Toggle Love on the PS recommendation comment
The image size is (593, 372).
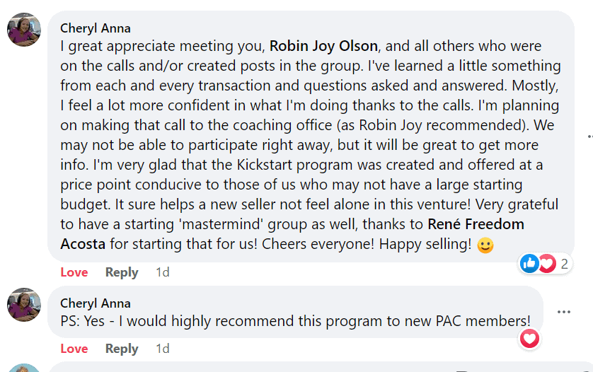point(74,349)
